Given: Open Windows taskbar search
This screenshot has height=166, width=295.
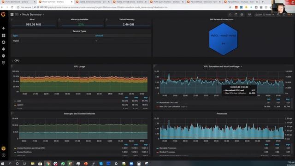Looking at the screenshot, I should [x=10, y=163].
